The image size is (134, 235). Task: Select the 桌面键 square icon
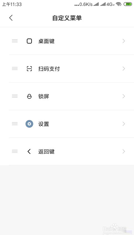29,41
